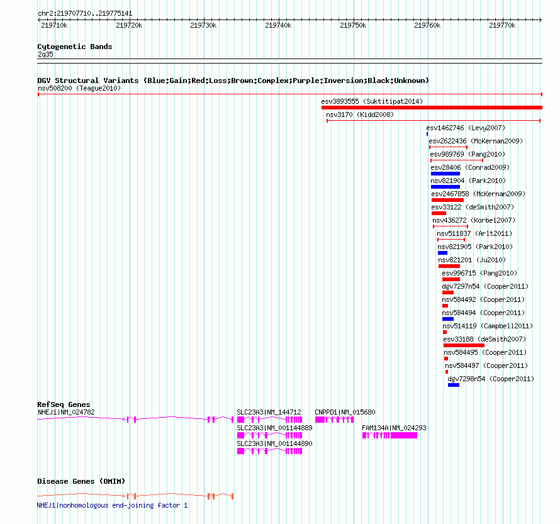Image resolution: width=560 pixels, height=524 pixels.
Task: Select the esv3893555 (Suktitipat2014) loss bar
Action: 432,108
